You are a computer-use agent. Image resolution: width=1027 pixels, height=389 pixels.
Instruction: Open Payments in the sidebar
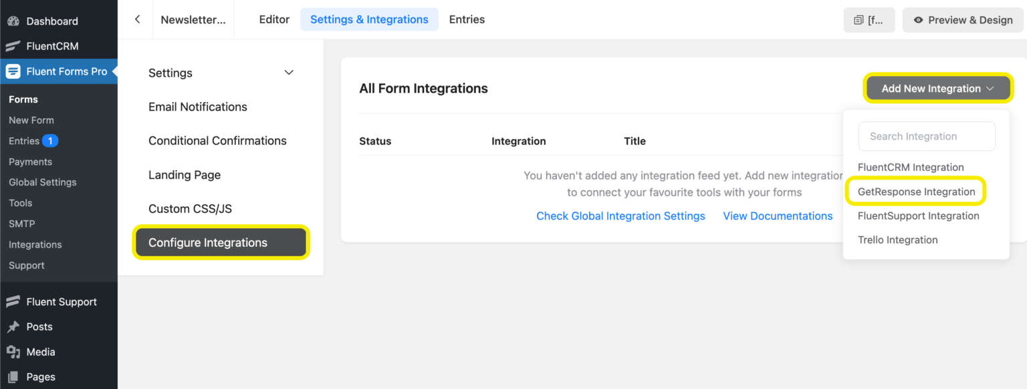(x=30, y=161)
